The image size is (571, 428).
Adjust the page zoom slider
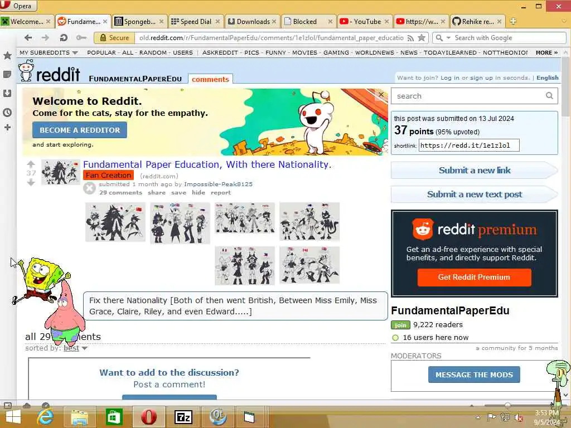(507, 405)
